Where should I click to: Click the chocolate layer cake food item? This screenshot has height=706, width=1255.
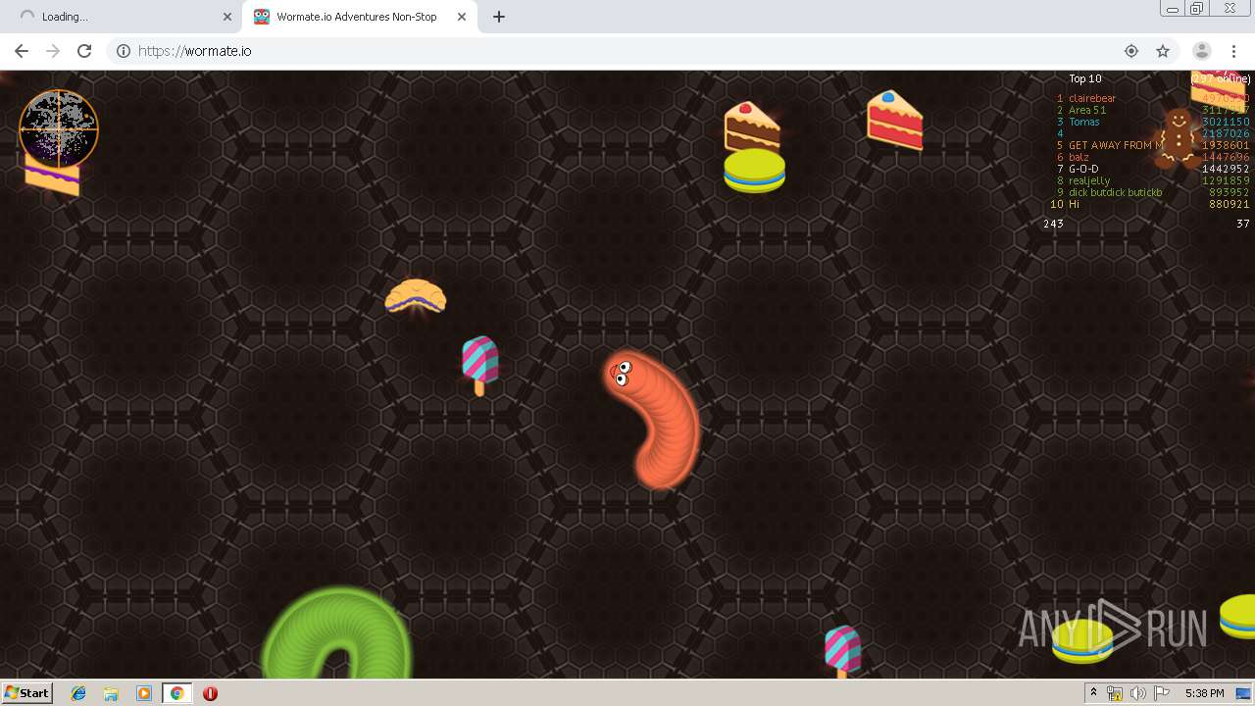[752, 126]
